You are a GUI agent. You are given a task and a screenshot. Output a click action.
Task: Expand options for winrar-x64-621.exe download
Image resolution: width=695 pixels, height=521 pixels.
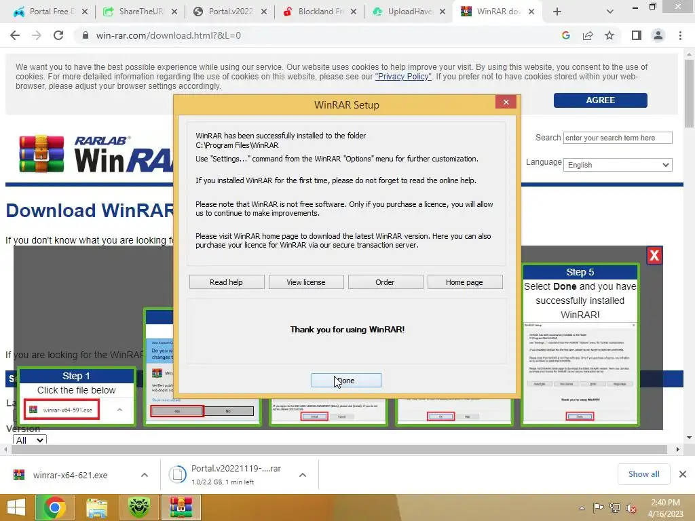[145, 475]
